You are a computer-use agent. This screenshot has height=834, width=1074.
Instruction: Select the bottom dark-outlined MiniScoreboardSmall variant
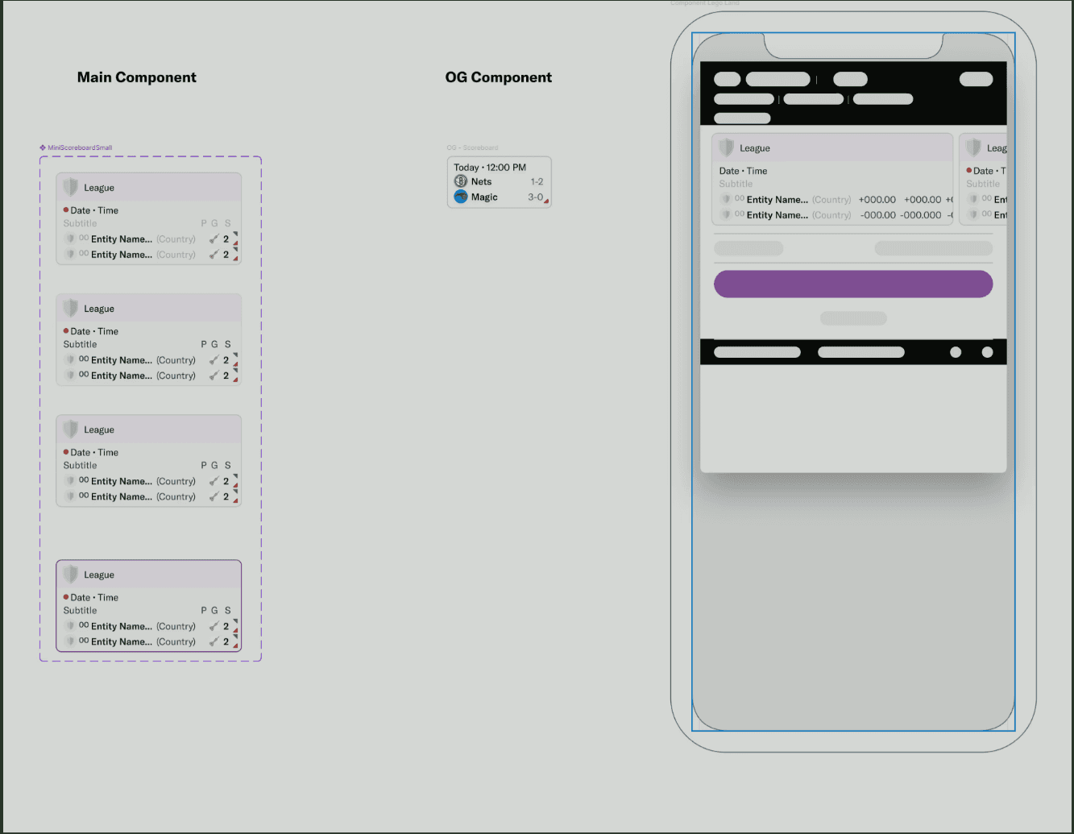[149, 605]
